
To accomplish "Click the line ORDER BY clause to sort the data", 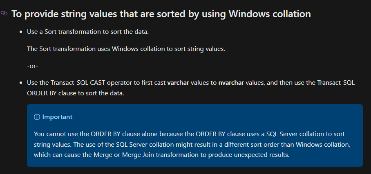I will point(76,93).
